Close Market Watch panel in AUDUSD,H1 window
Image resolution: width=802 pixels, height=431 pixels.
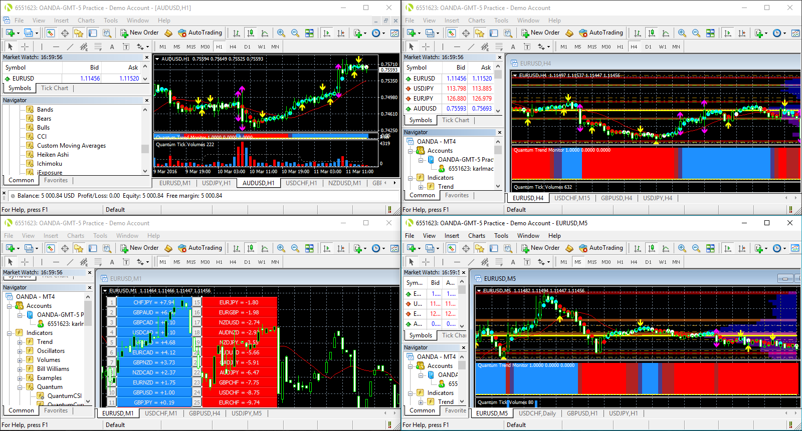click(147, 57)
